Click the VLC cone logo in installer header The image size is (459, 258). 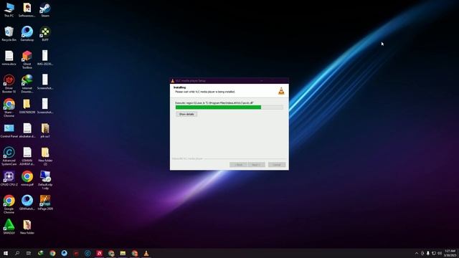click(281, 91)
